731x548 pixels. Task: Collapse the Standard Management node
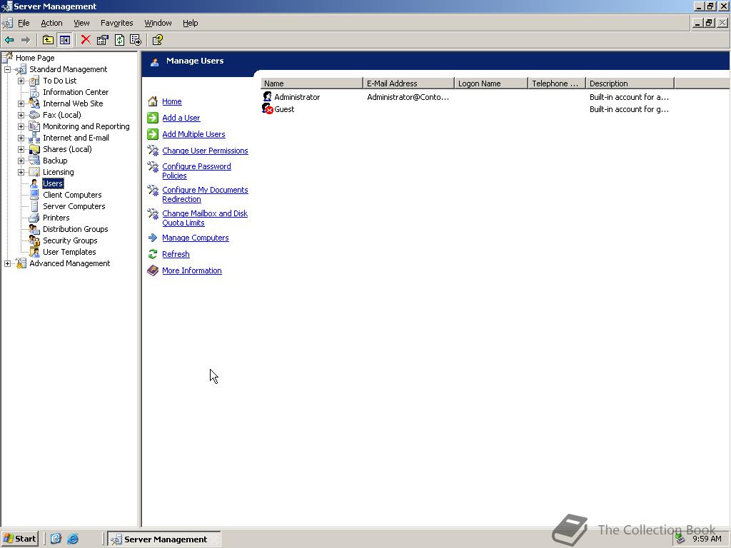8,69
